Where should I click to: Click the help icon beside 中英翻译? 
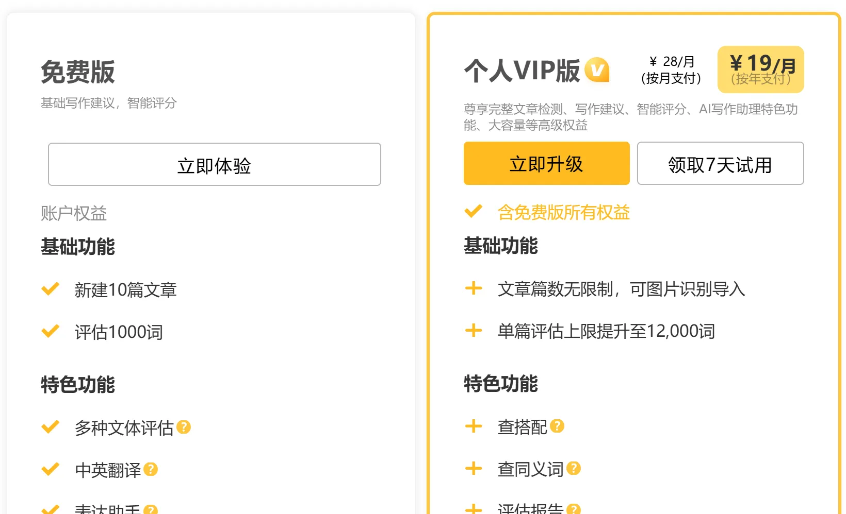pyautogui.click(x=151, y=469)
